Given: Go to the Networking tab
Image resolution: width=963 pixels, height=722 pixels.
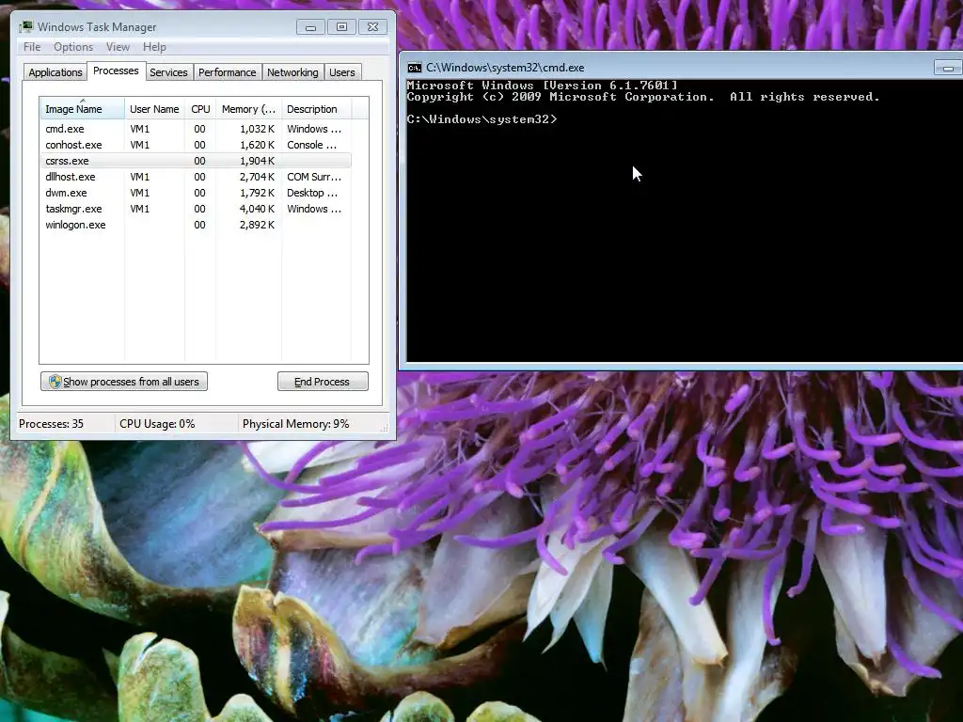Looking at the screenshot, I should [292, 72].
